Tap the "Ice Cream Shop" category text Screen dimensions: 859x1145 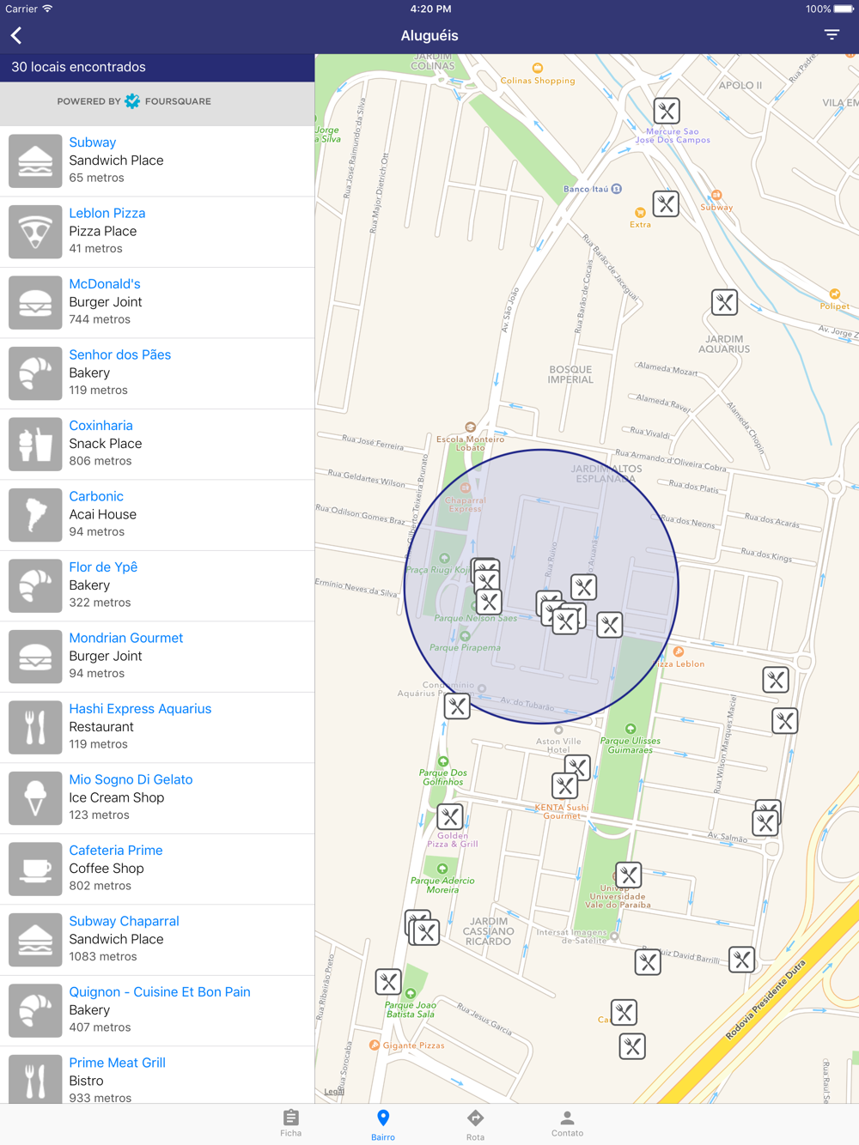116,797
